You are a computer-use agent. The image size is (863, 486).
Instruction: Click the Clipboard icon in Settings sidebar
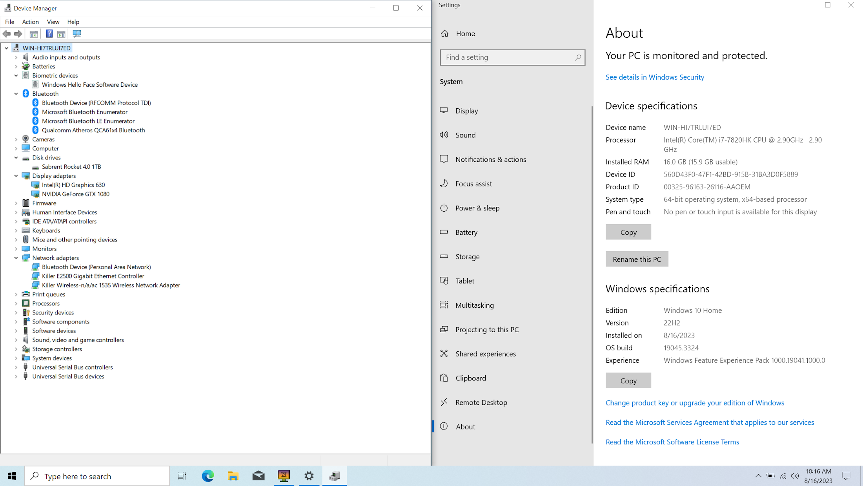[x=444, y=378]
